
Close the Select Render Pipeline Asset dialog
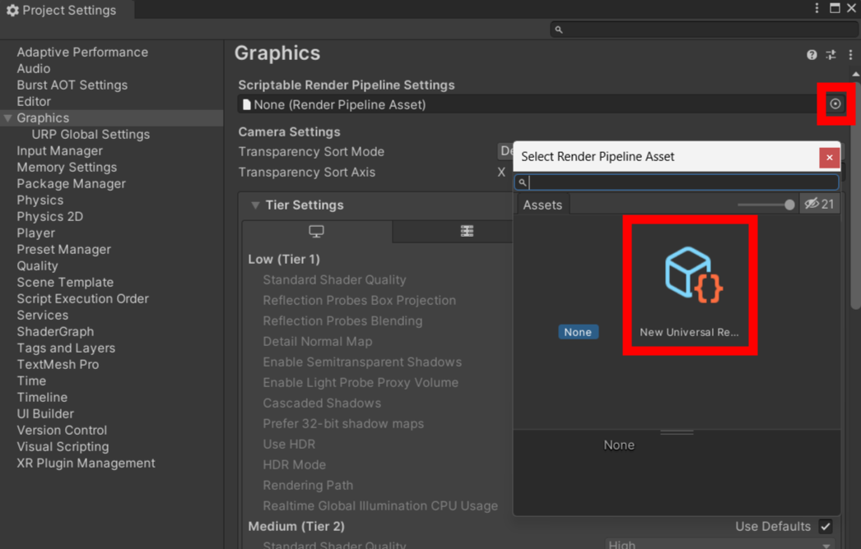click(829, 158)
